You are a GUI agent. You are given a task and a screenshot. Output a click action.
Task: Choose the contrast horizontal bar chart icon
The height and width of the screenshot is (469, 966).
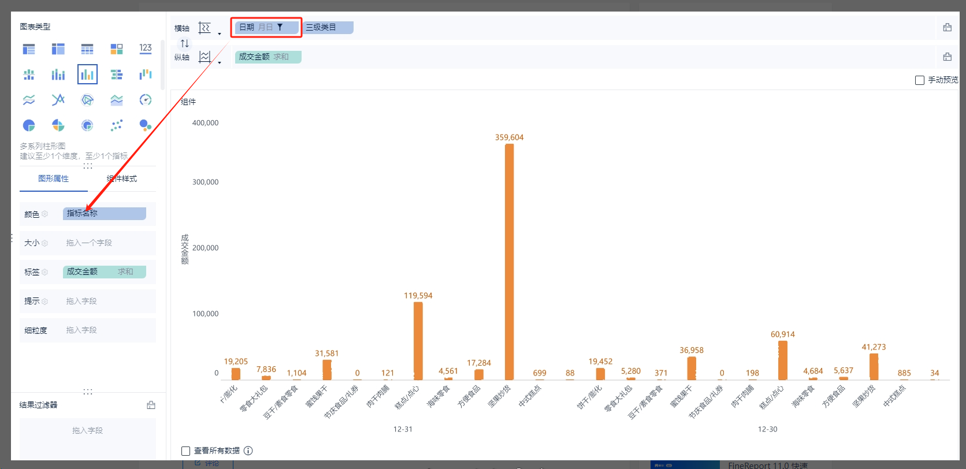pyautogui.click(x=117, y=75)
